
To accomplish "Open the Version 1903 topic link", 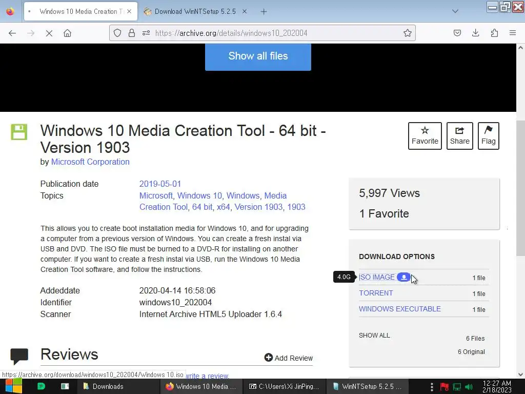I will pyautogui.click(x=258, y=207).
